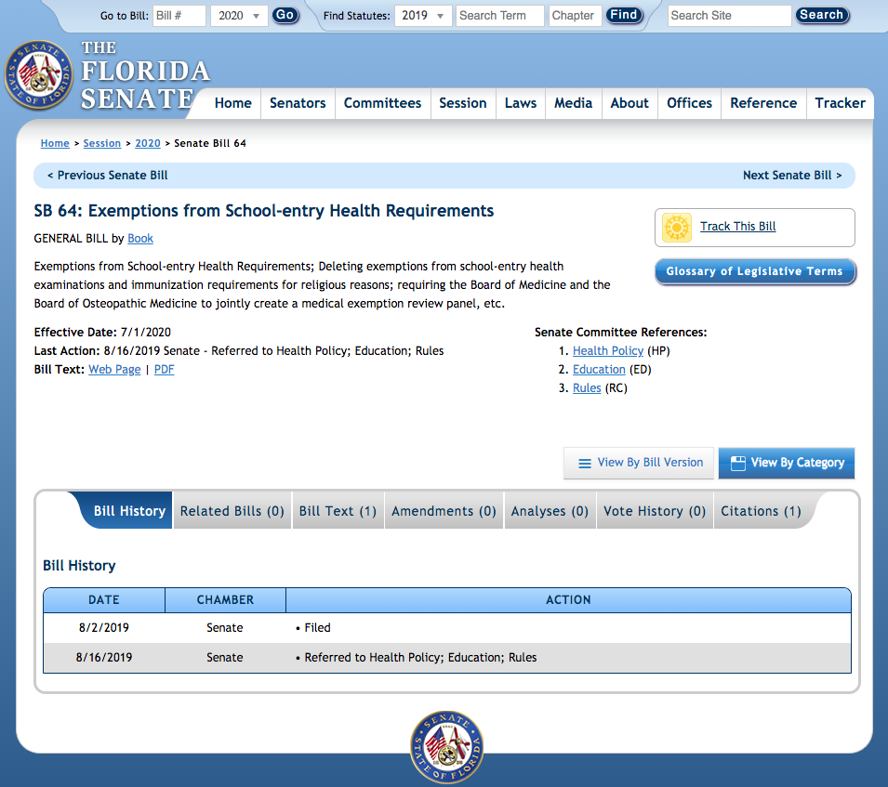Open bill text Web Page link
This screenshot has width=888, height=787.
tap(114, 370)
